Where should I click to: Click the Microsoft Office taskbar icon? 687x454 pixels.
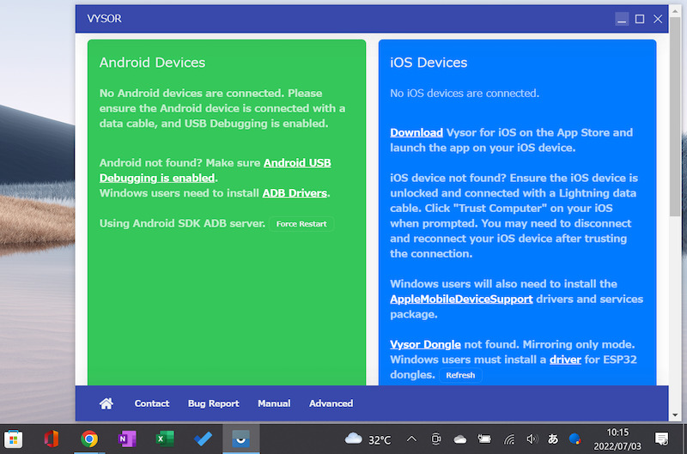pyautogui.click(x=52, y=439)
